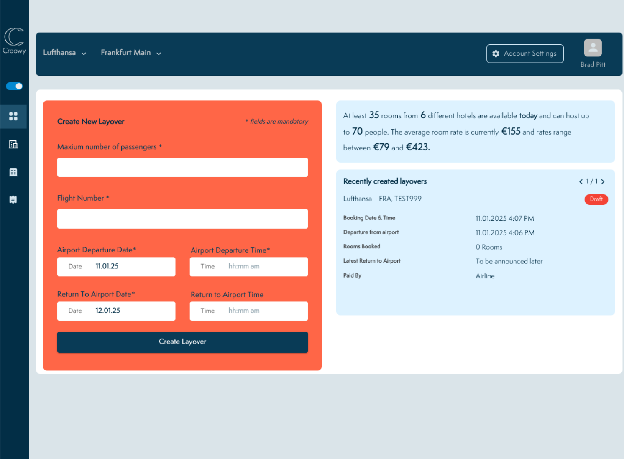624x459 pixels.
Task: Select the Draft status badge on the layover
Action: point(596,199)
